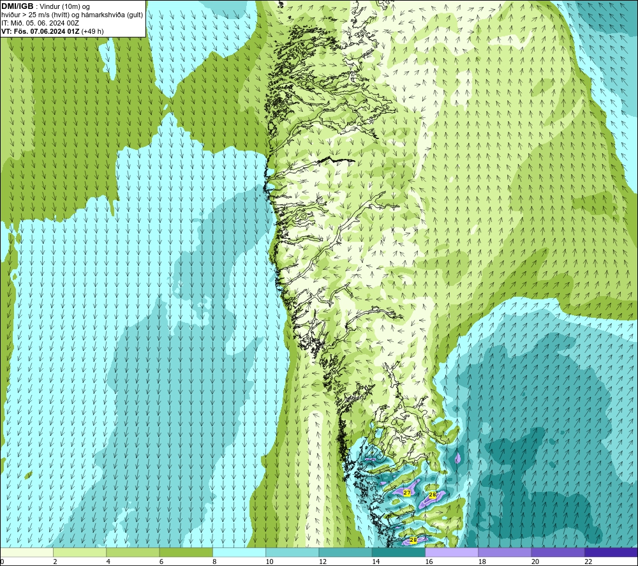Pick the 12–14 m/s medium teal swatch
638x566 pixels.
coord(345,553)
